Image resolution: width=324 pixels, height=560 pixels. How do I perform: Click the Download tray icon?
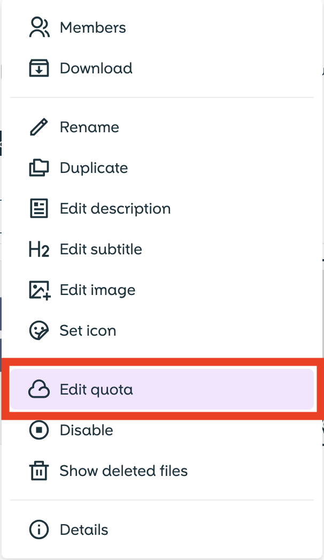[38, 68]
